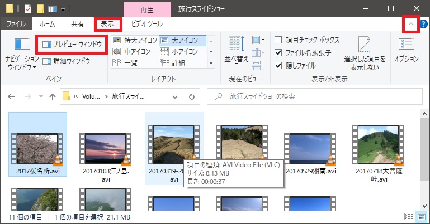Click size all columns to fit icon
This screenshot has width=430, height=224.
point(256,66)
